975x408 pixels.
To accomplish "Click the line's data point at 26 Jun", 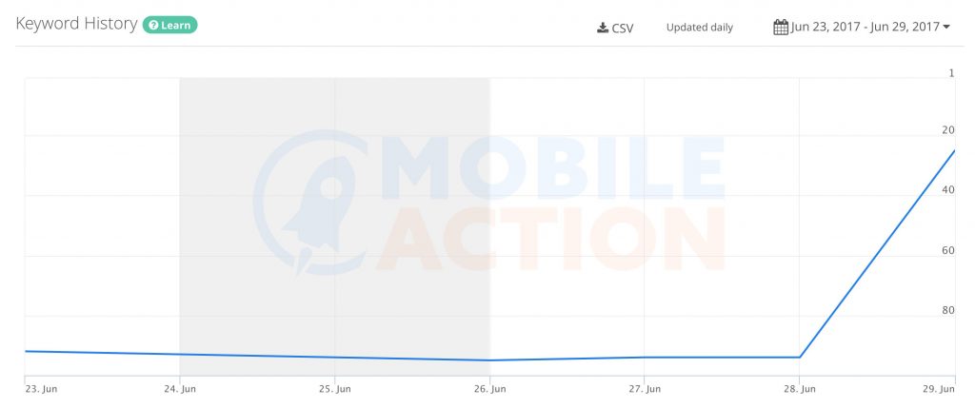I will pyautogui.click(x=489, y=360).
